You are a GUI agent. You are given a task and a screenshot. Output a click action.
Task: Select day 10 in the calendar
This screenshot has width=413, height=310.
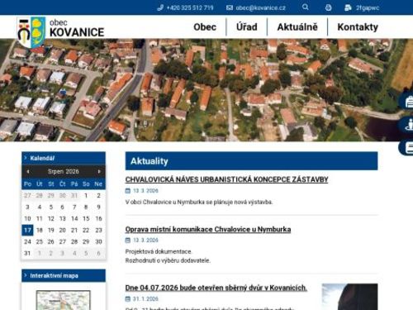pyautogui.click(x=27, y=218)
